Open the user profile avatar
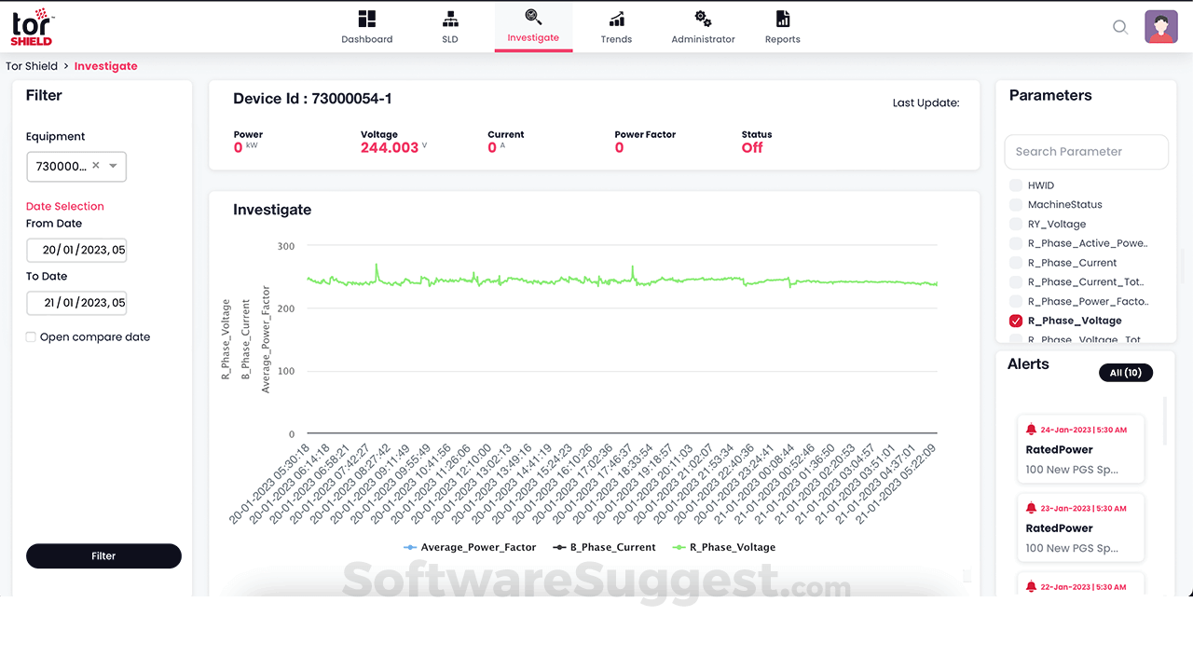The width and height of the screenshot is (1193, 671). coord(1161,27)
